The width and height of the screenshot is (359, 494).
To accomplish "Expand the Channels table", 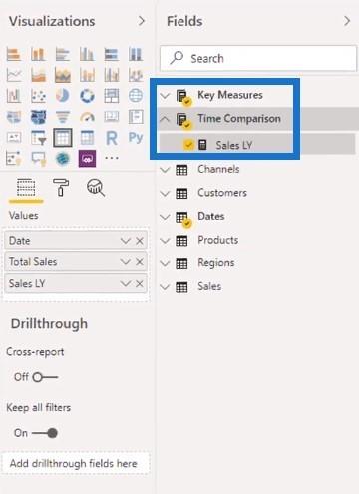I will [165, 170].
